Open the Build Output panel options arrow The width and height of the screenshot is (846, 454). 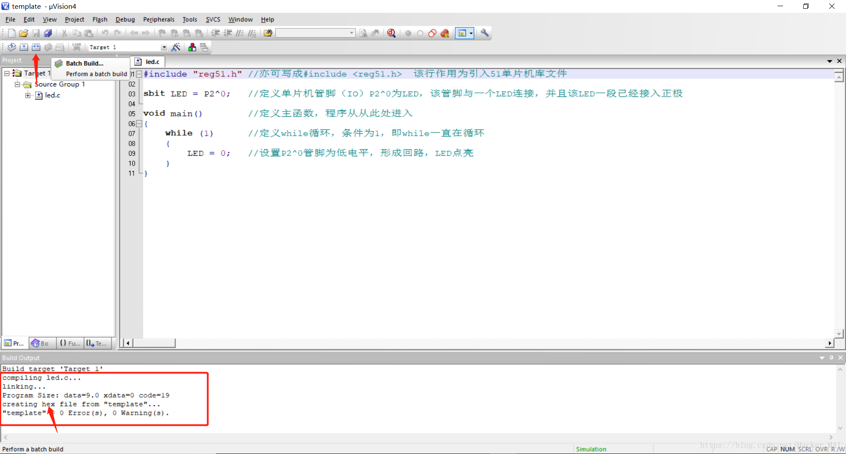coord(822,358)
